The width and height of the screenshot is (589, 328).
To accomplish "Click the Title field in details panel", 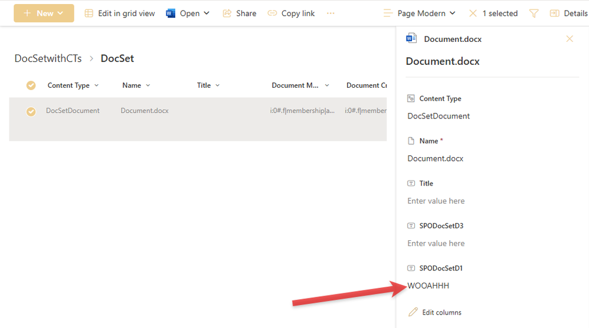I will [436, 201].
